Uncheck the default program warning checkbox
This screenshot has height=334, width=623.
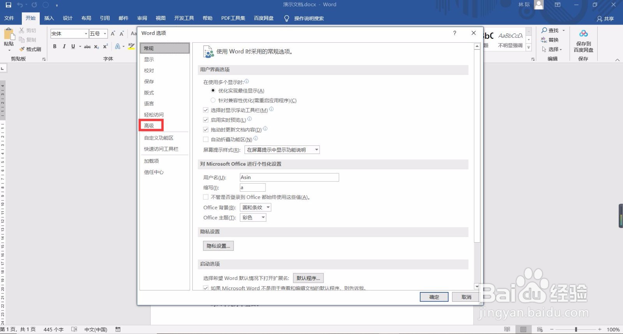(x=206, y=288)
